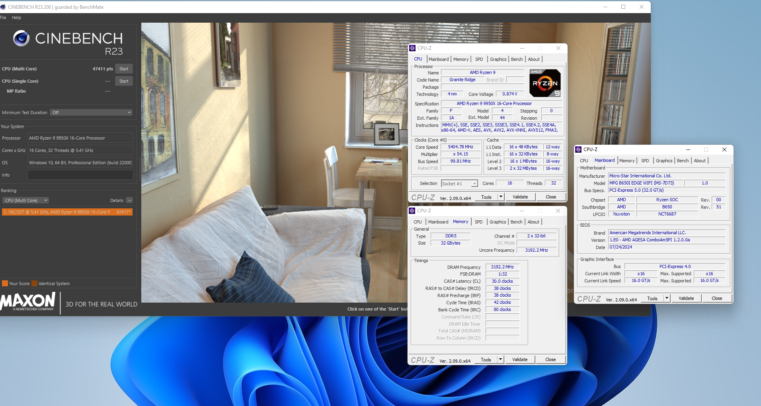Click the orange Your Score color swatch

coord(5,284)
